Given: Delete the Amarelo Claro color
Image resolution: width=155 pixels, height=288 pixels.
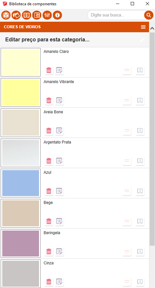Looking at the screenshot, I should coord(49,70).
